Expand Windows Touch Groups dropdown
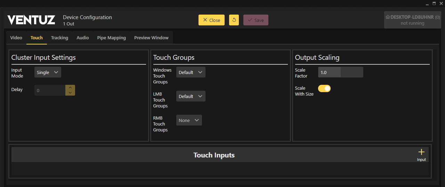445x187 pixels. point(191,72)
